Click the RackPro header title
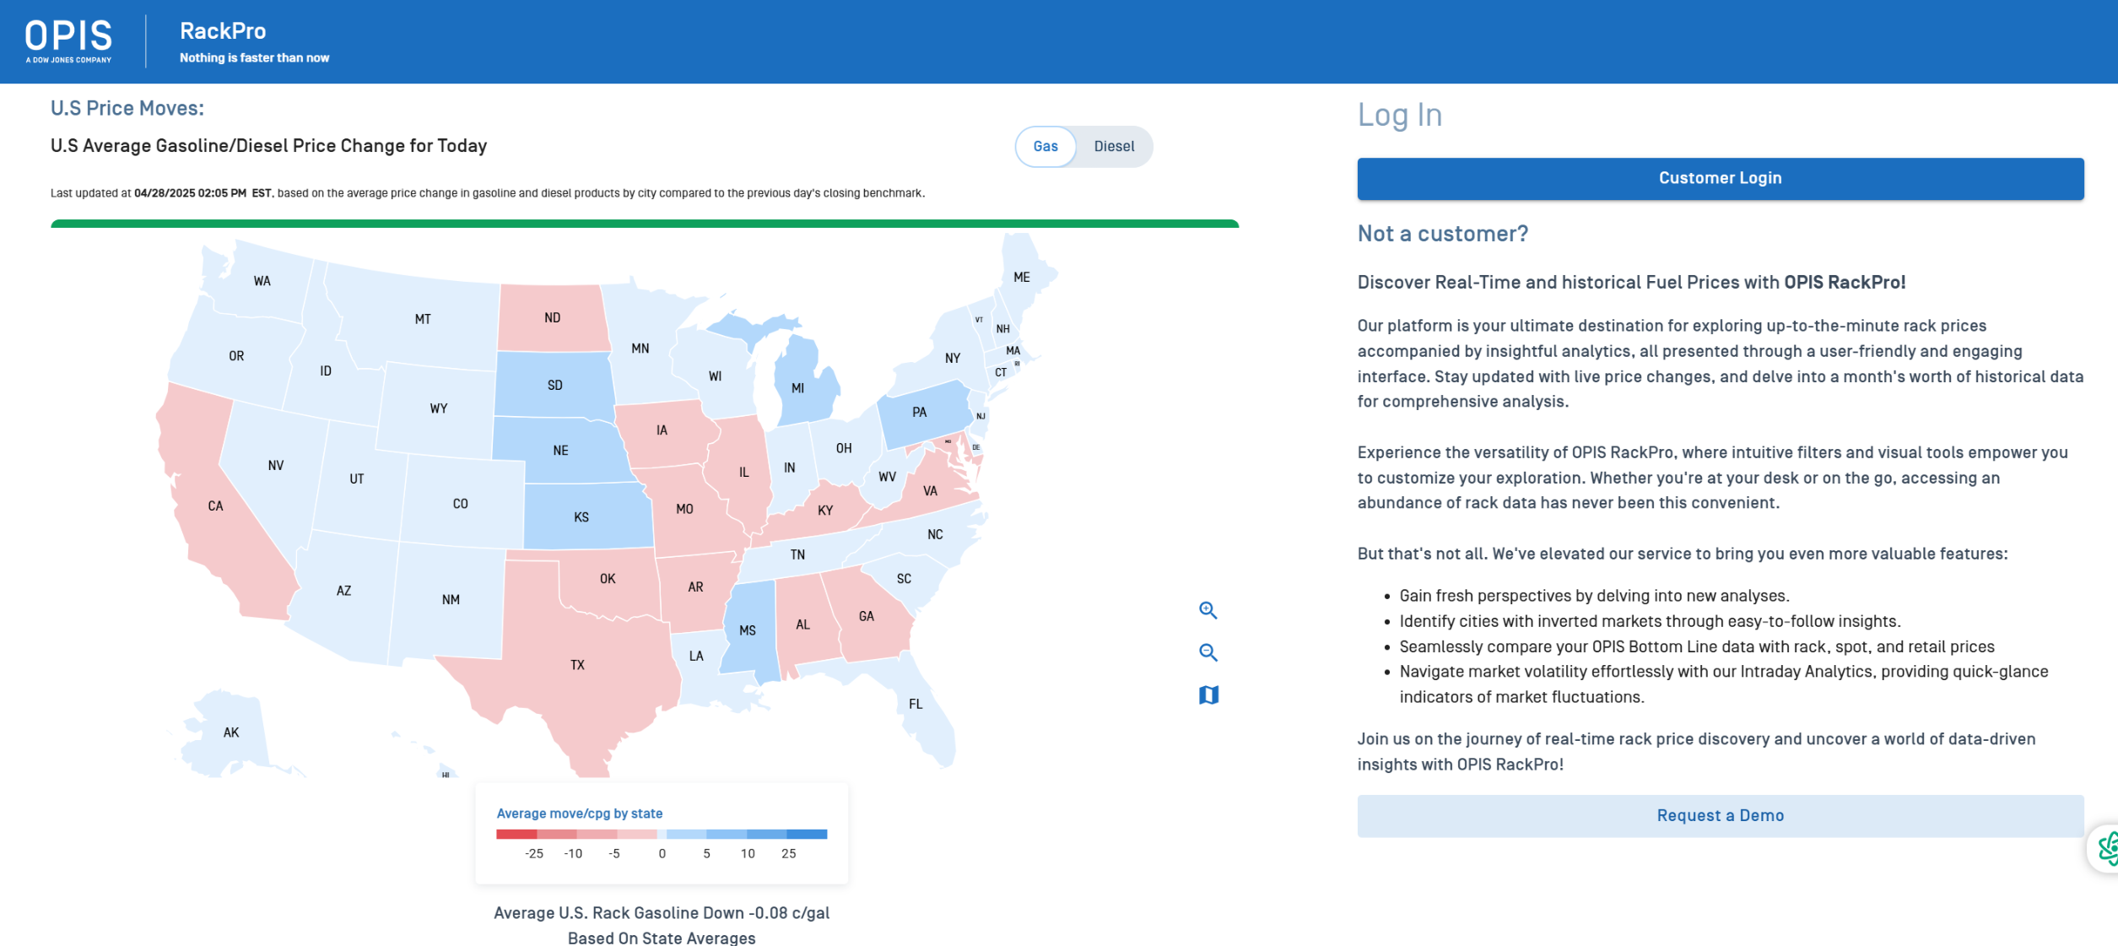The image size is (2118, 946). point(223,31)
